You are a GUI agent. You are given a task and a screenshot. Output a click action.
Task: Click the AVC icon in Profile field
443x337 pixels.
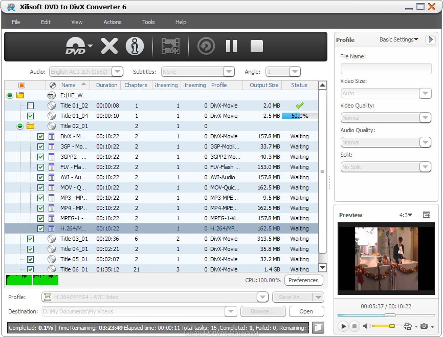click(48, 297)
